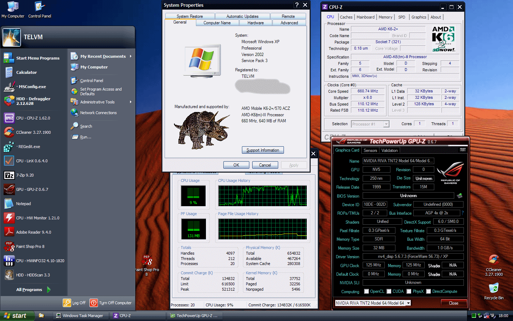Check the PhysX checkbox
513x321 pixels.
(409, 291)
